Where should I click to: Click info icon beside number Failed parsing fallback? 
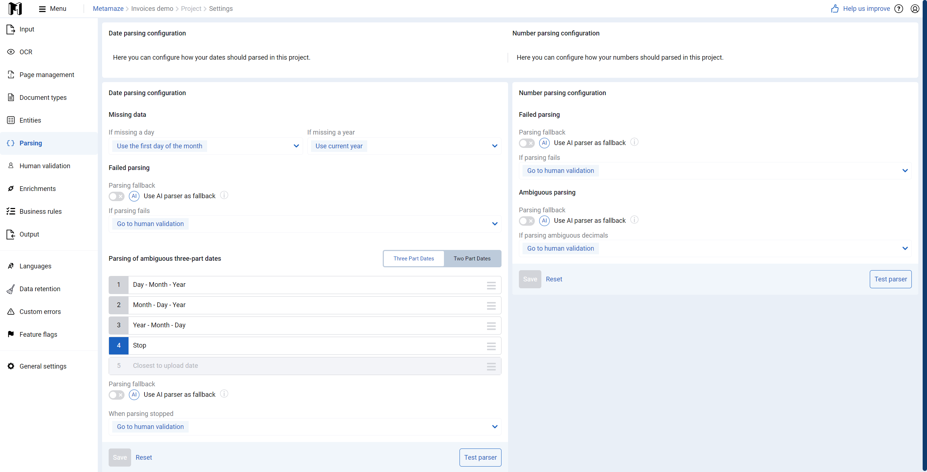pyautogui.click(x=634, y=142)
